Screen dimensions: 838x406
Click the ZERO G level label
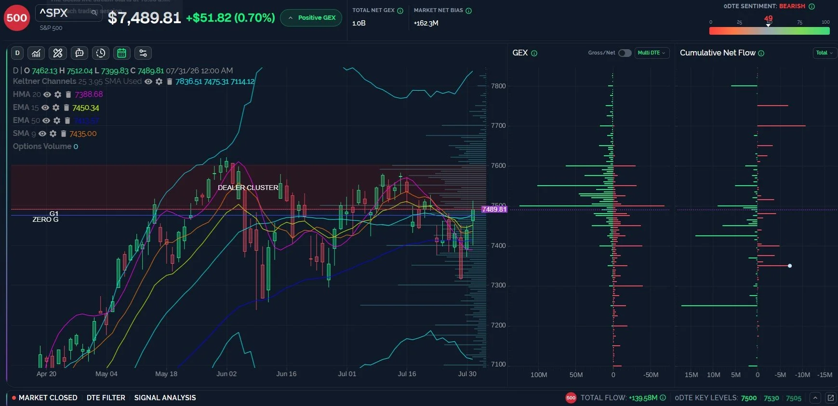(45, 219)
